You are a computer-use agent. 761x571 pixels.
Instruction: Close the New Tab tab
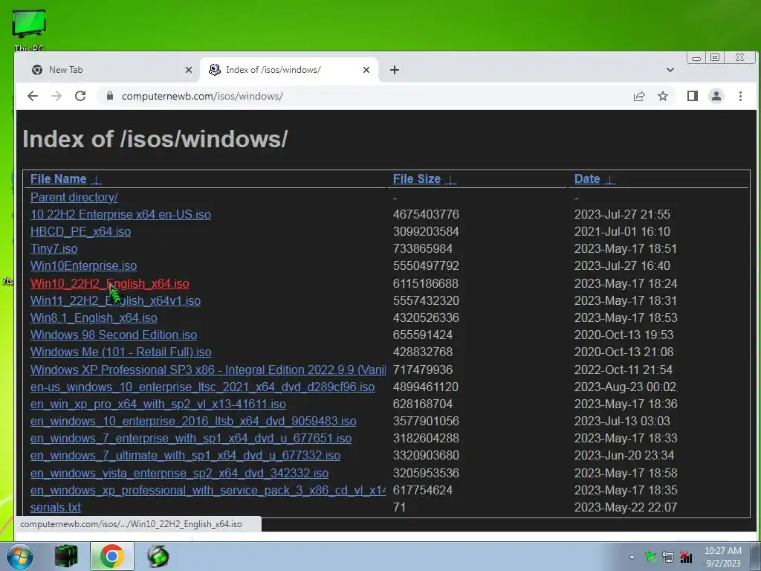pyautogui.click(x=189, y=70)
